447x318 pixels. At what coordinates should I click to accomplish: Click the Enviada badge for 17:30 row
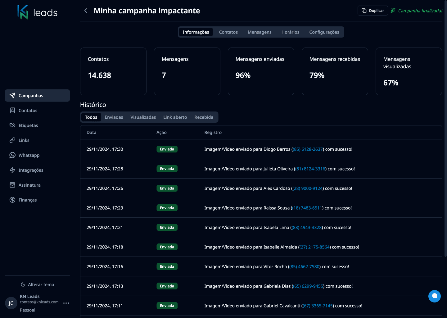[x=167, y=149]
